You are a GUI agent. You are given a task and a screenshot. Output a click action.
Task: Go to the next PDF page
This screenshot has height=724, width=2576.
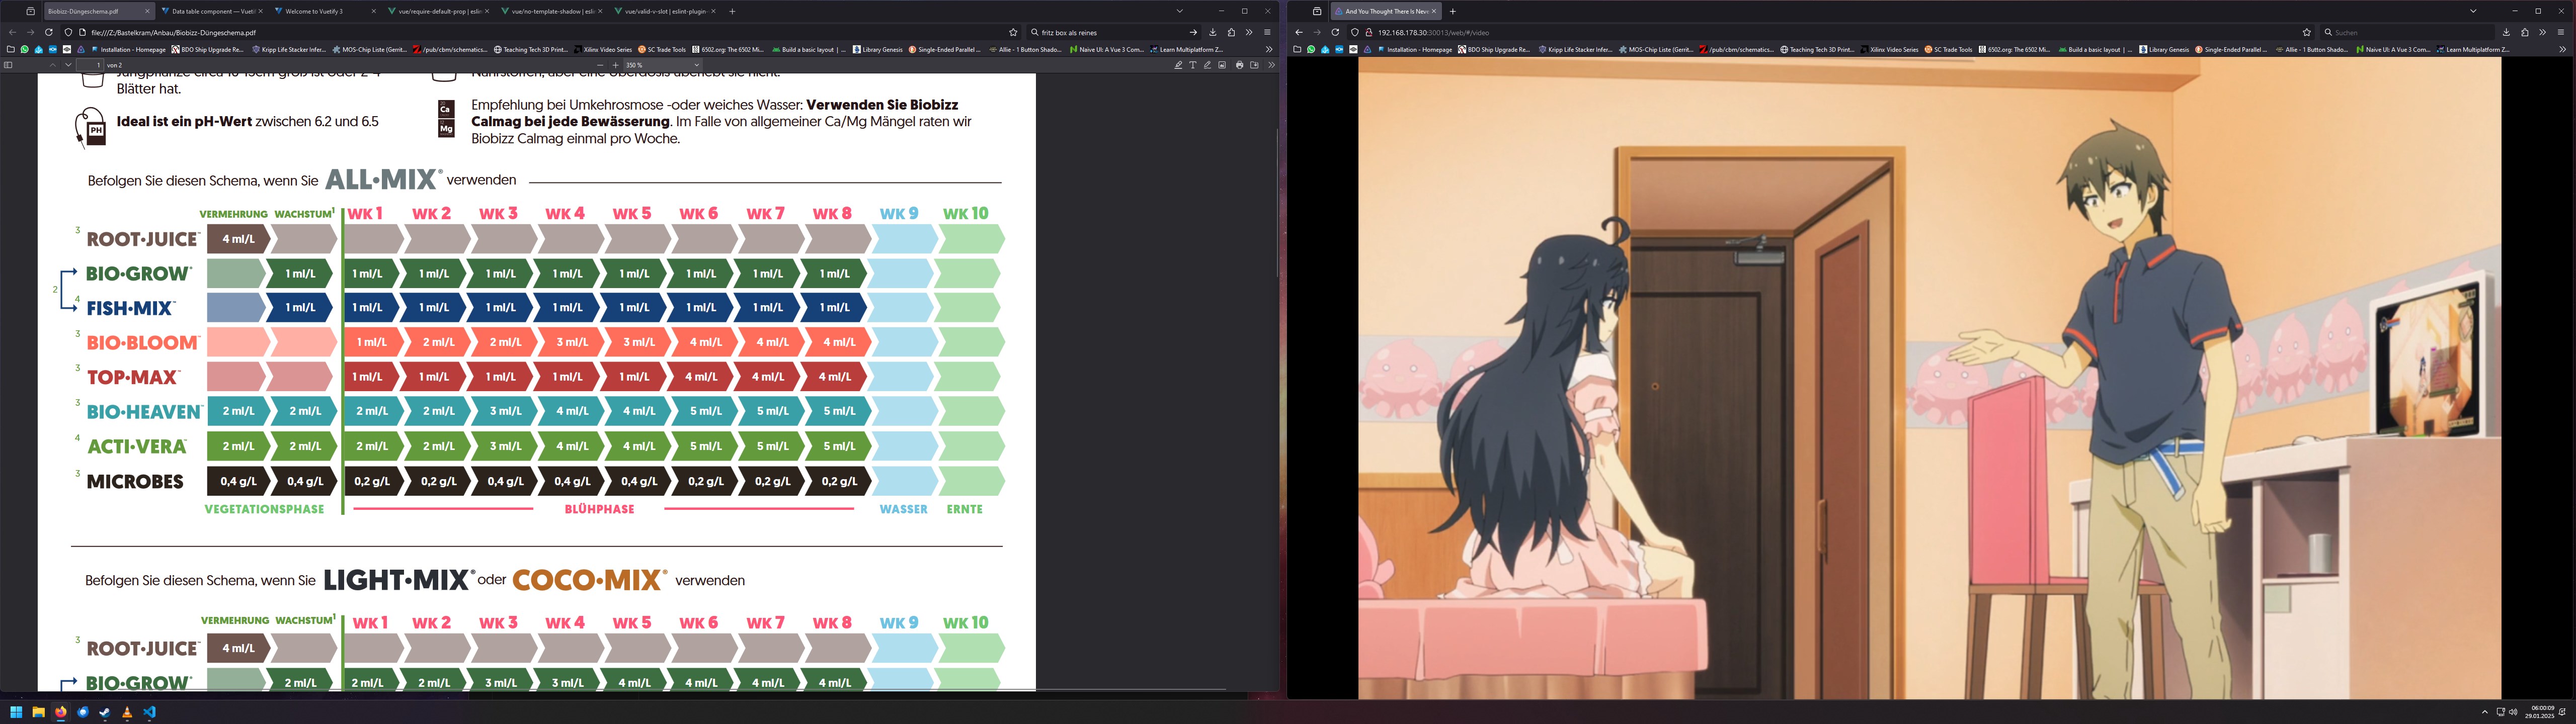68,65
